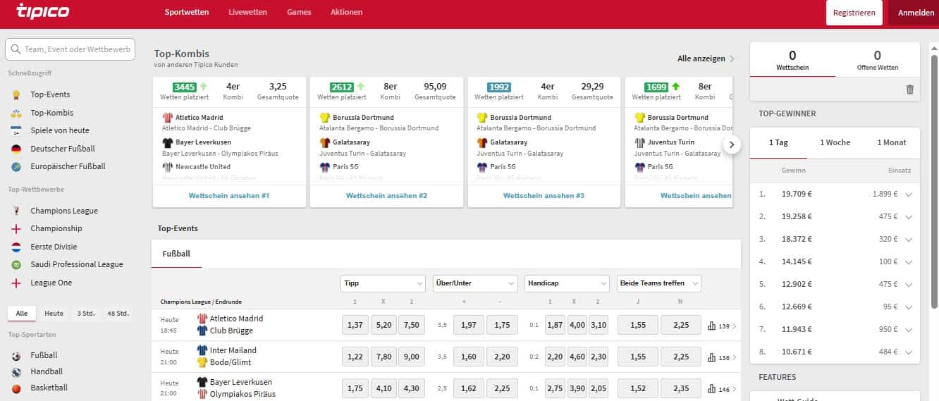
Task: Click the Team, Event oder Wettbewerb search field
Action: (x=70, y=49)
